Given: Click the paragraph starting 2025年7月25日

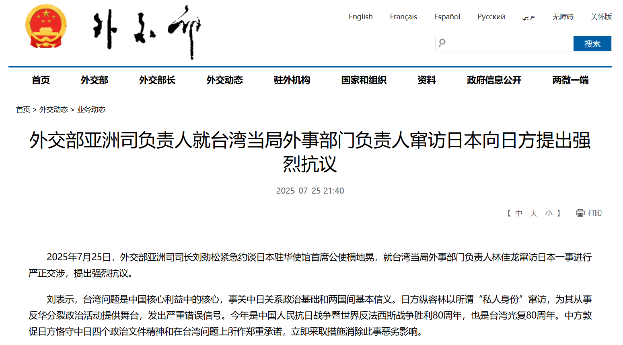Looking at the screenshot, I should [x=310, y=265].
